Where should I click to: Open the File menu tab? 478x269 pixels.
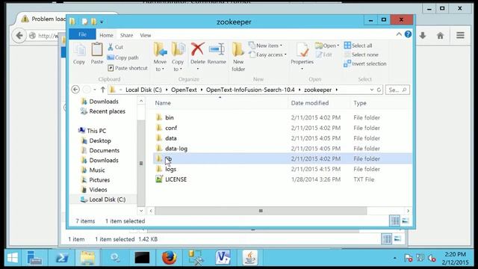(x=82, y=34)
